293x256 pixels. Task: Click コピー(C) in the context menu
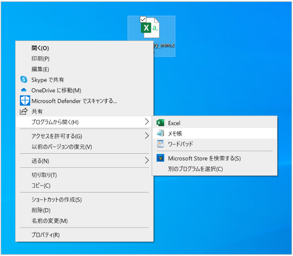coord(41,186)
